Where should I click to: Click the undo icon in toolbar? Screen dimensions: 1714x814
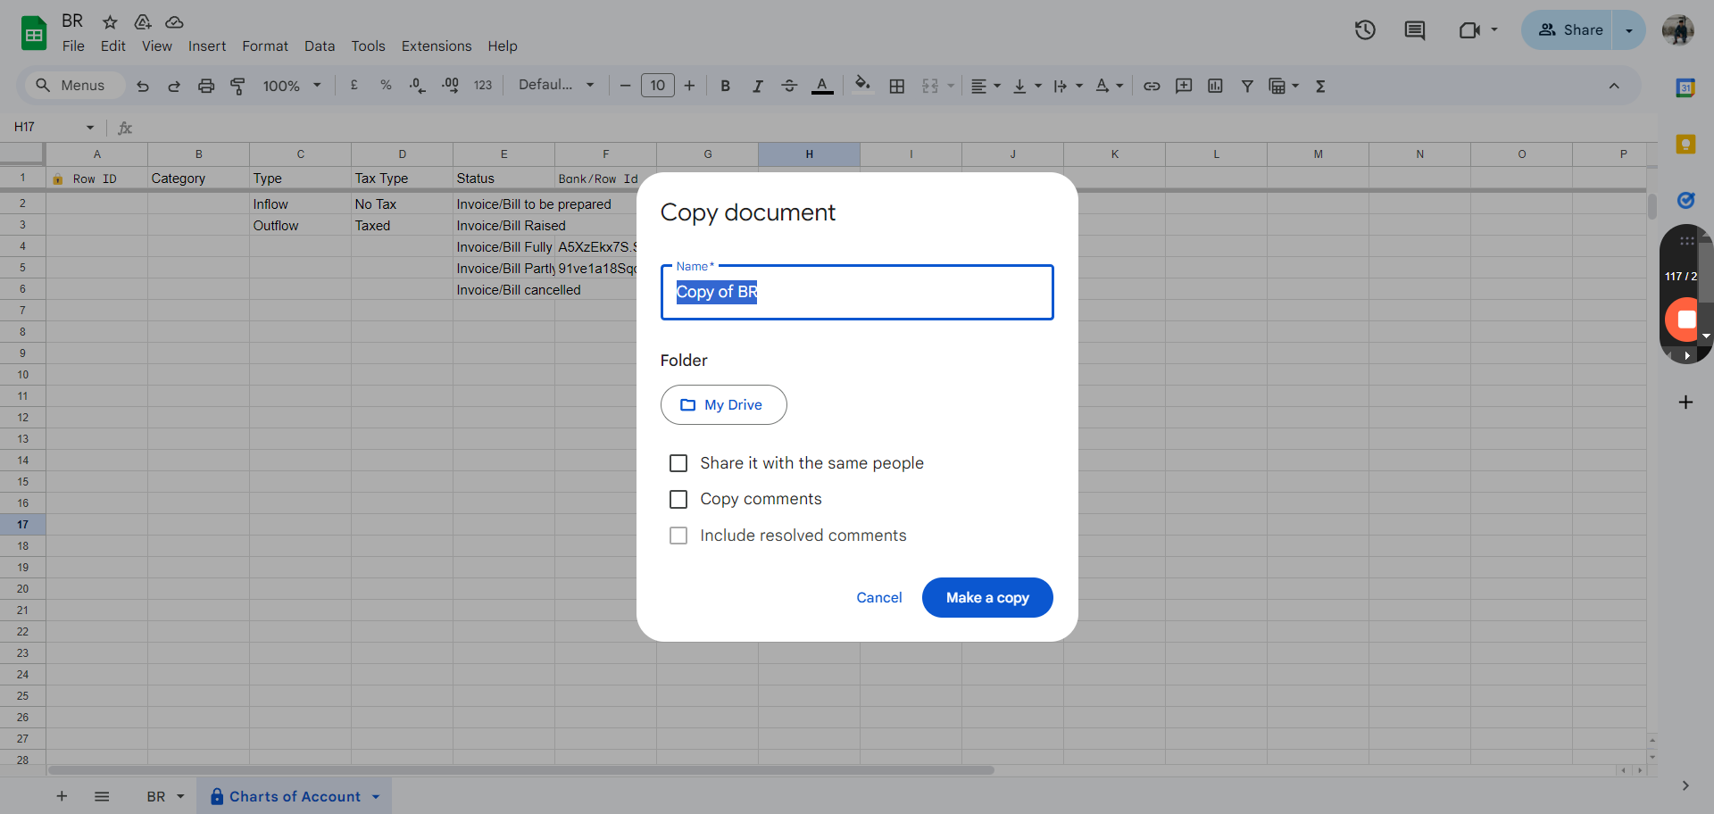tap(143, 86)
